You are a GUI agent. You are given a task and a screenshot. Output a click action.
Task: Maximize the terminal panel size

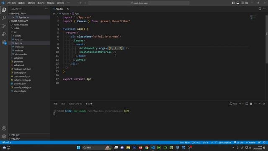[x=260, y=104]
